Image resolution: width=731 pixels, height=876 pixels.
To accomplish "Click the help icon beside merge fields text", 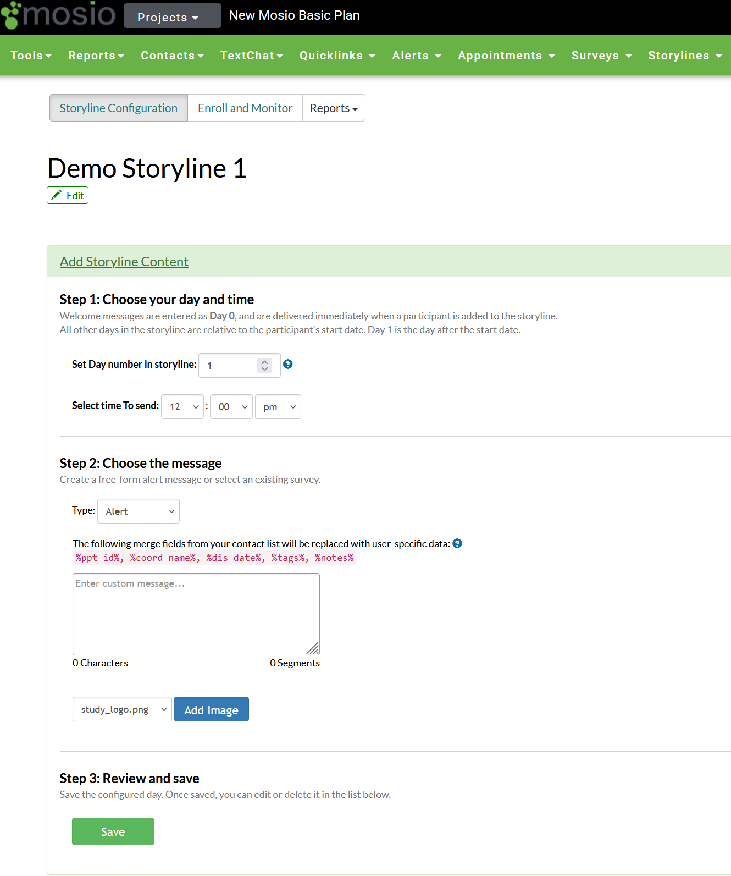I will 457,543.
